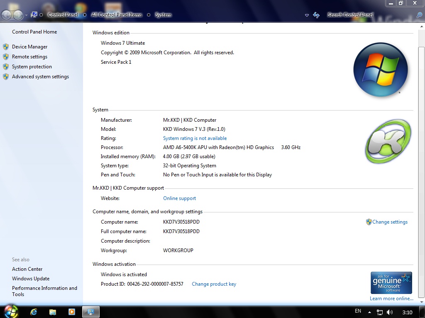Click the 32-bit Operating System text
Screen dimensions: 425x318
click(189, 166)
